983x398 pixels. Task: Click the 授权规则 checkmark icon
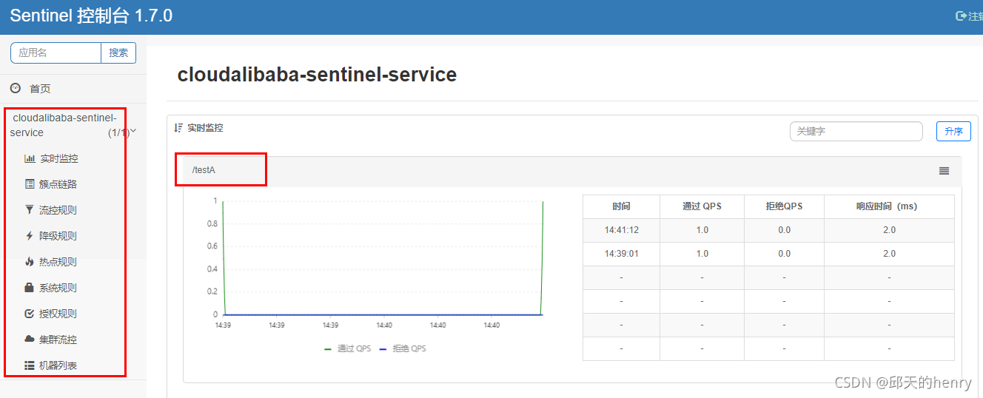[x=30, y=314]
